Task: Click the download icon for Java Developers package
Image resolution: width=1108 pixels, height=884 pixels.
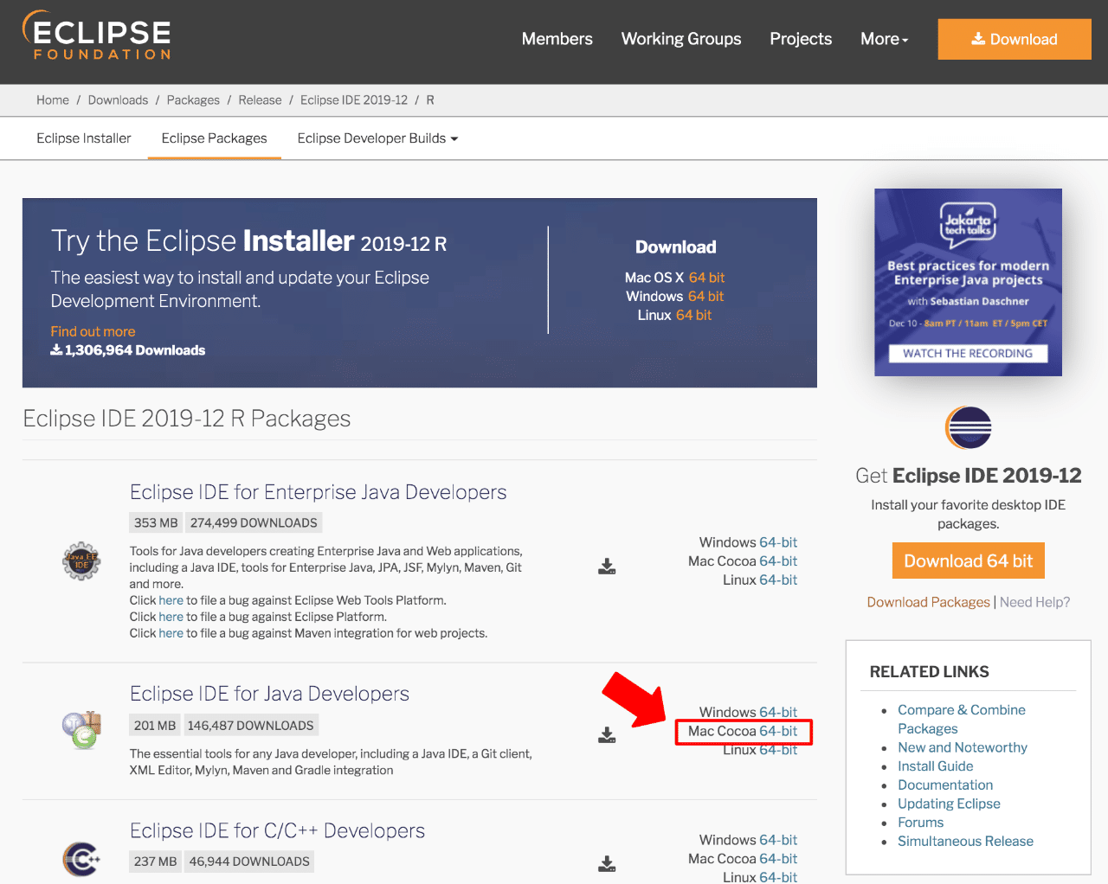Action: 607,735
